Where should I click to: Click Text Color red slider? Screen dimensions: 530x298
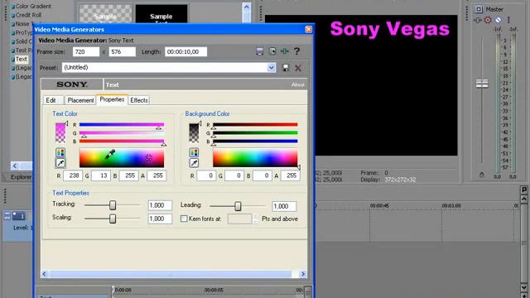[x=122, y=125]
